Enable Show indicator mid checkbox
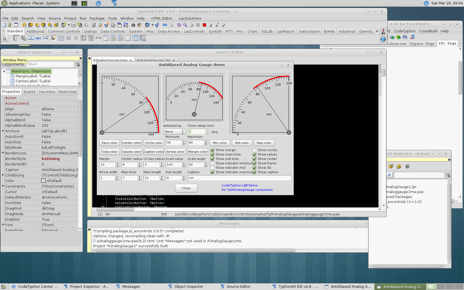This screenshot has width=464, height=290. (x=212, y=168)
